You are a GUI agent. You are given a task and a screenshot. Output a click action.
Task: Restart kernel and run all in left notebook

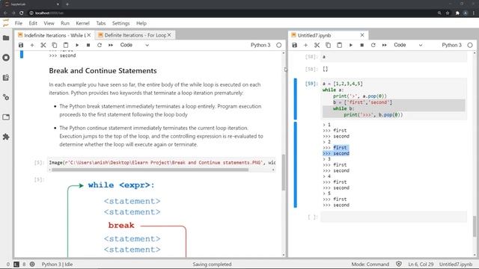111,45
